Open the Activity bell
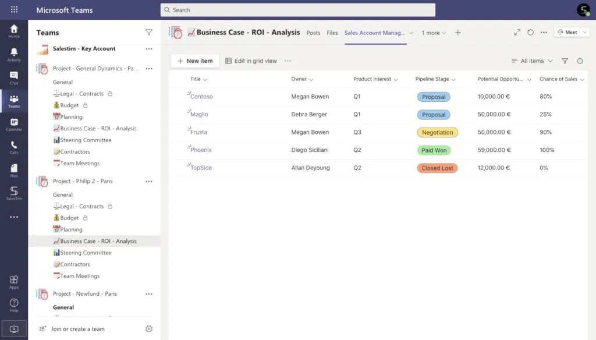 pos(14,54)
